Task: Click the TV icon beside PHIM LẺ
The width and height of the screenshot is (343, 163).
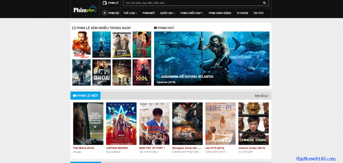Action: pyautogui.click(x=105, y=3)
